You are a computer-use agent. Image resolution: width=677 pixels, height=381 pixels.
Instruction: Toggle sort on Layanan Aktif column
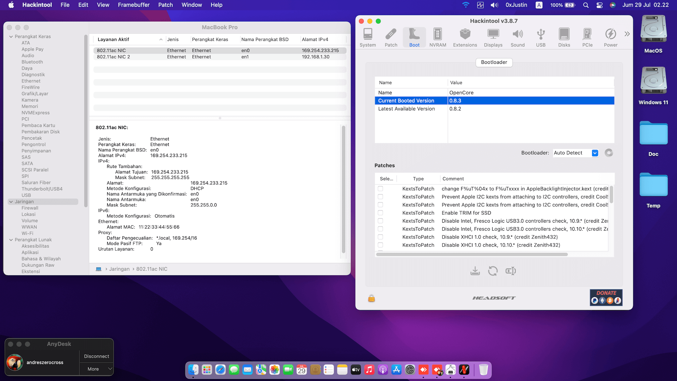129,40
